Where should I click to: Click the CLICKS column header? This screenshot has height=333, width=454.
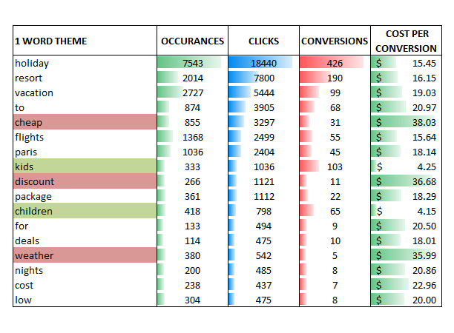tap(263, 41)
